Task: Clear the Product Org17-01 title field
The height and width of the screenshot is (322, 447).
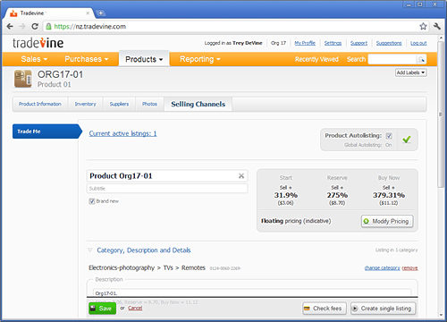Action: pyautogui.click(x=241, y=176)
